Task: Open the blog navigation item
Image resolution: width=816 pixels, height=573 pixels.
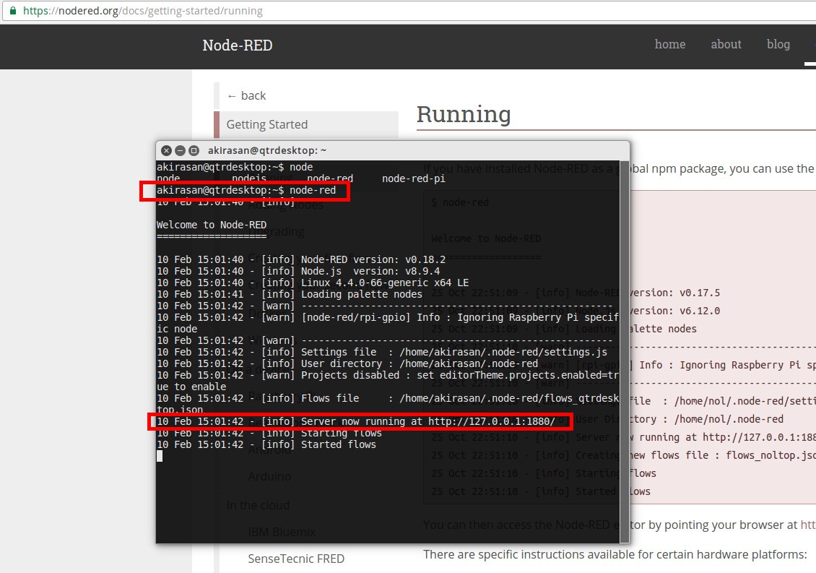Action: coord(778,44)
